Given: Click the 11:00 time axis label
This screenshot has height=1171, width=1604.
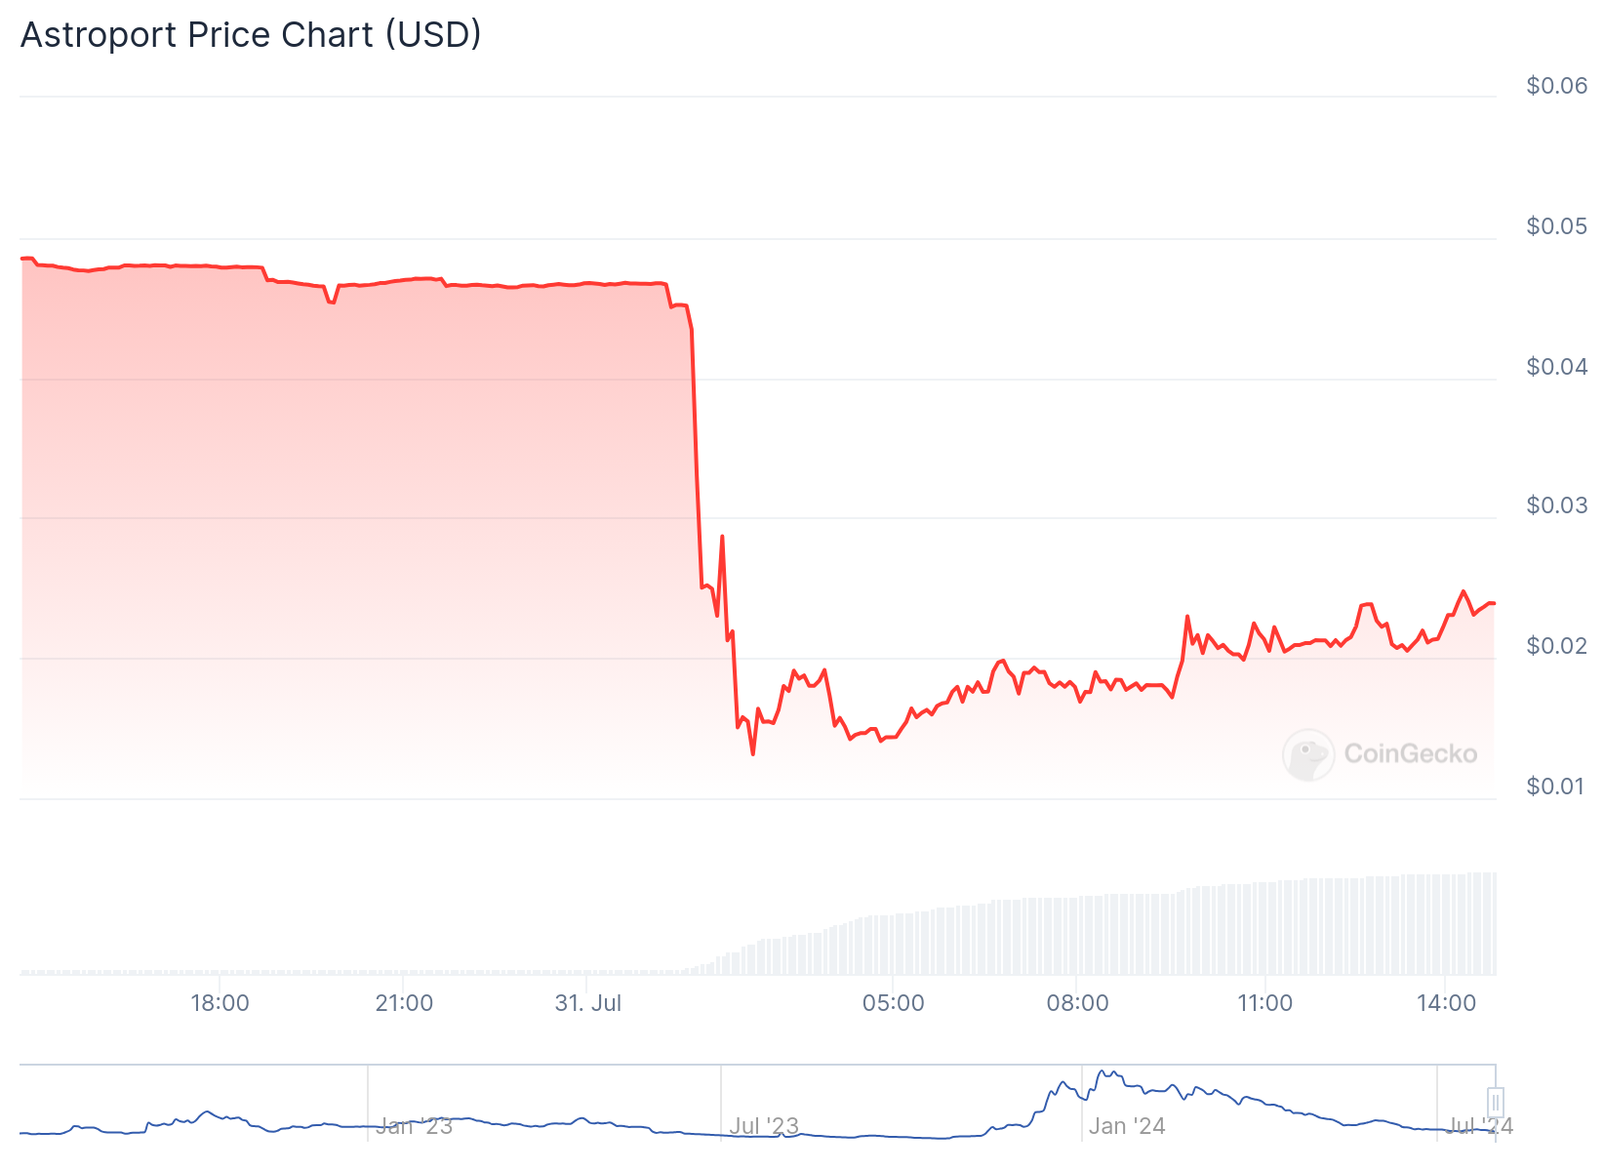Looking at the screenshot, I should pyautogui.click(x=1264, y=1003).
